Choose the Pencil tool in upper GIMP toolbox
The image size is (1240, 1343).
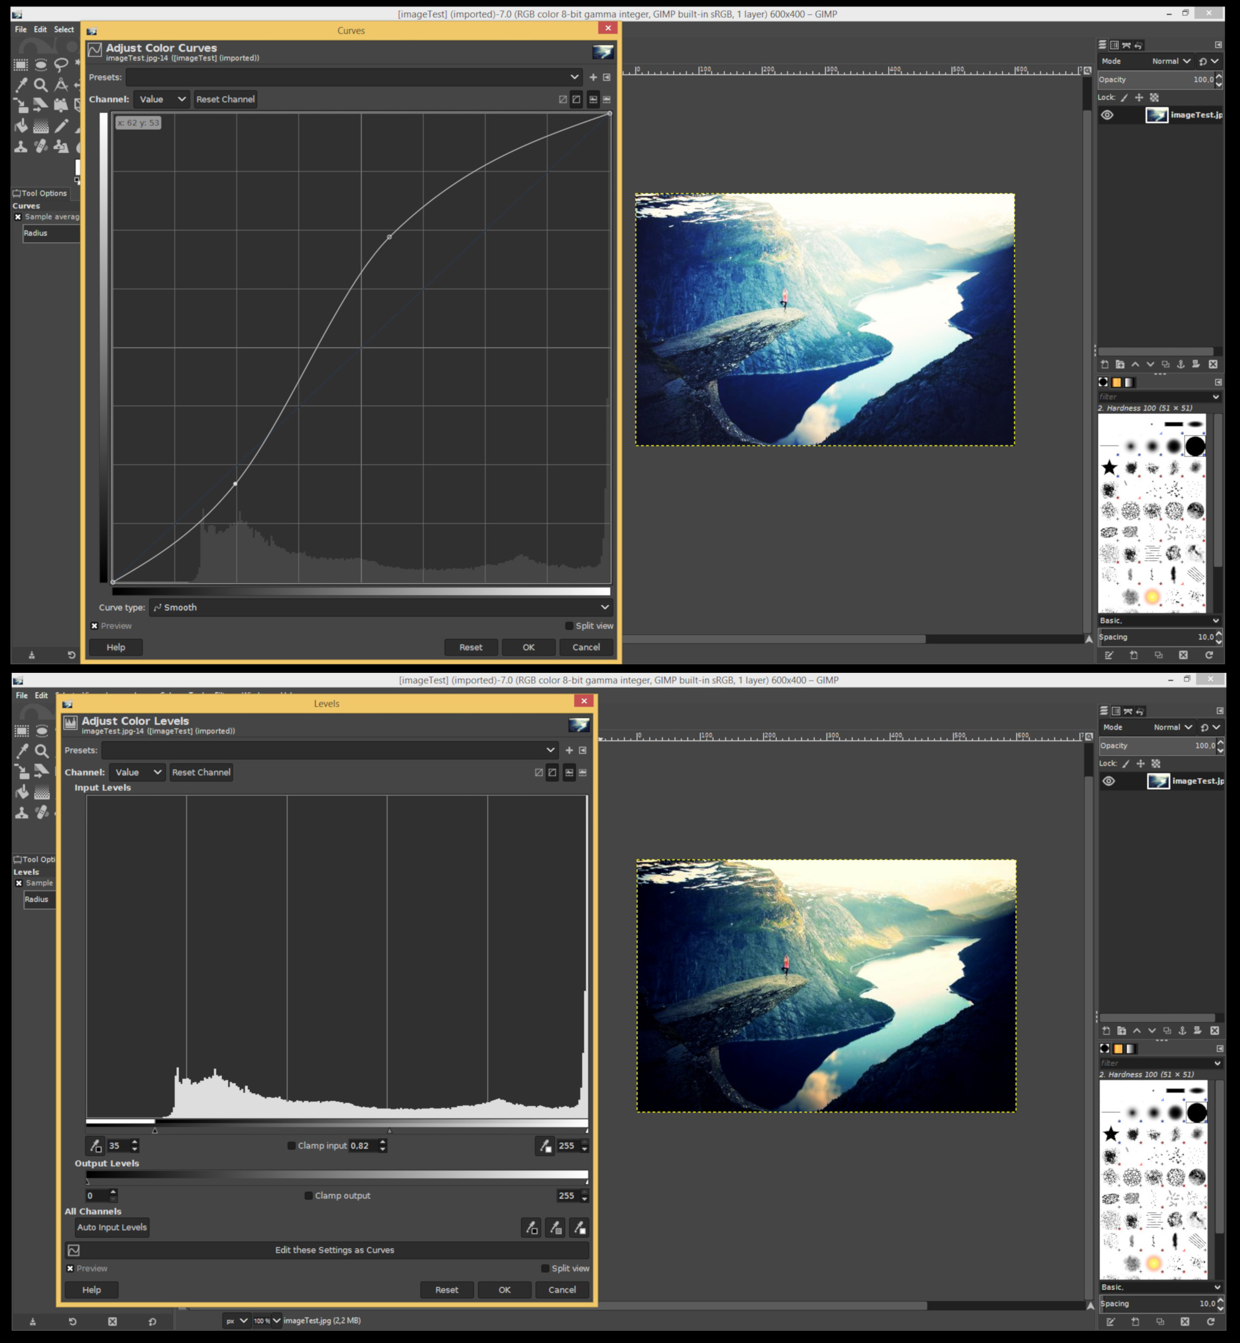coord(61,125)
